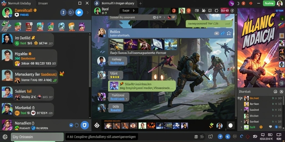Click the red swirl icon left of green button
The width and height of the screenshot is (285, 142).
pos(251,3)
